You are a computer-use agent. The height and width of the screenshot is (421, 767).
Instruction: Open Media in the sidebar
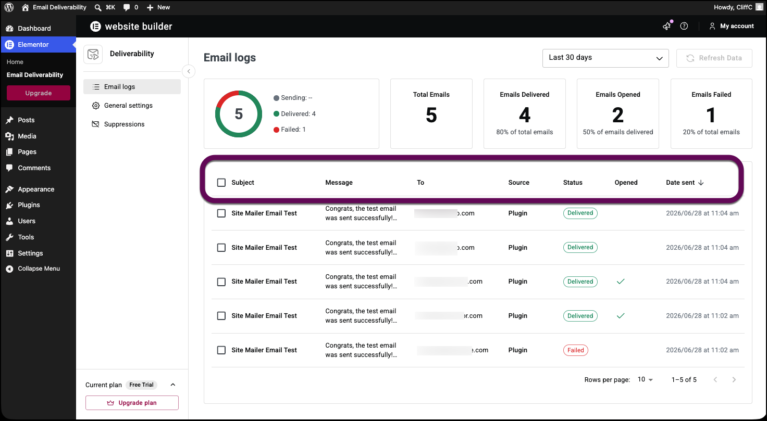38,136
